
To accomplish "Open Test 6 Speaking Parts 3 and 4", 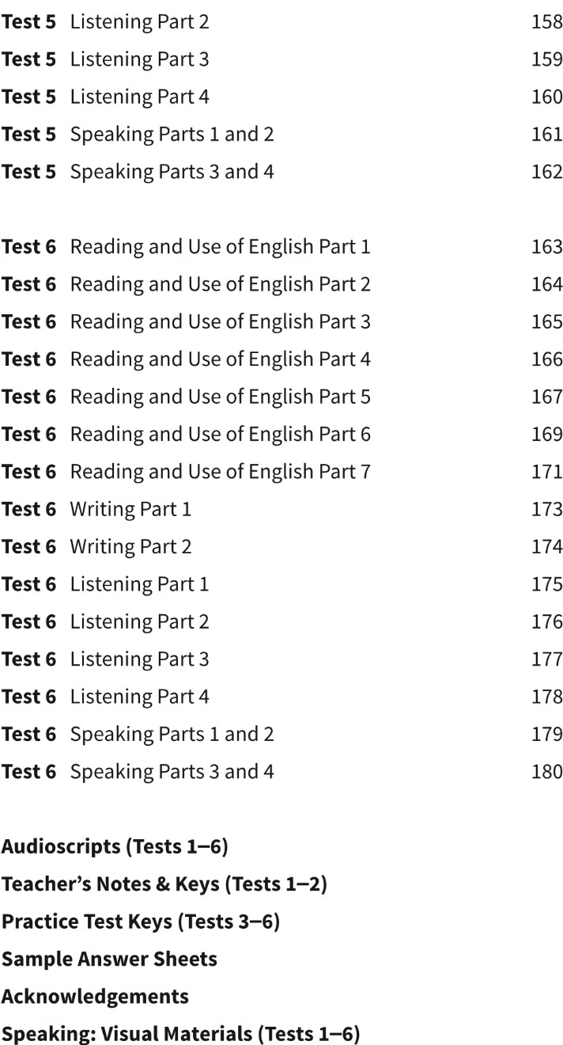I will (172, 772).
